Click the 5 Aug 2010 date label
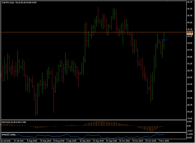The image size is (195, 143). [32, 141]
